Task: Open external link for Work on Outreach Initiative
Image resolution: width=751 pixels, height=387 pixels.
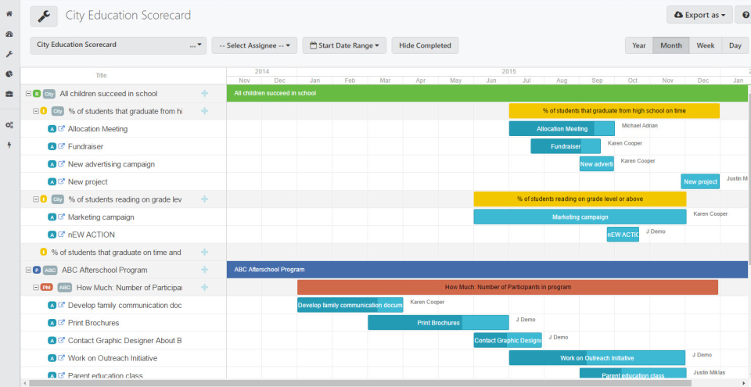Action: (61, 358)
